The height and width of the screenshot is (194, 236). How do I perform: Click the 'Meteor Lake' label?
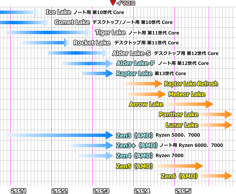click(x=187, y=94)
